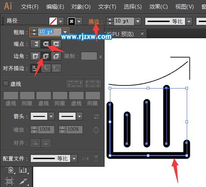The width and height of the screenshot is (206, 187).
Task: Open variable width profile dropdown in control bar
Action: pos(189,21)
